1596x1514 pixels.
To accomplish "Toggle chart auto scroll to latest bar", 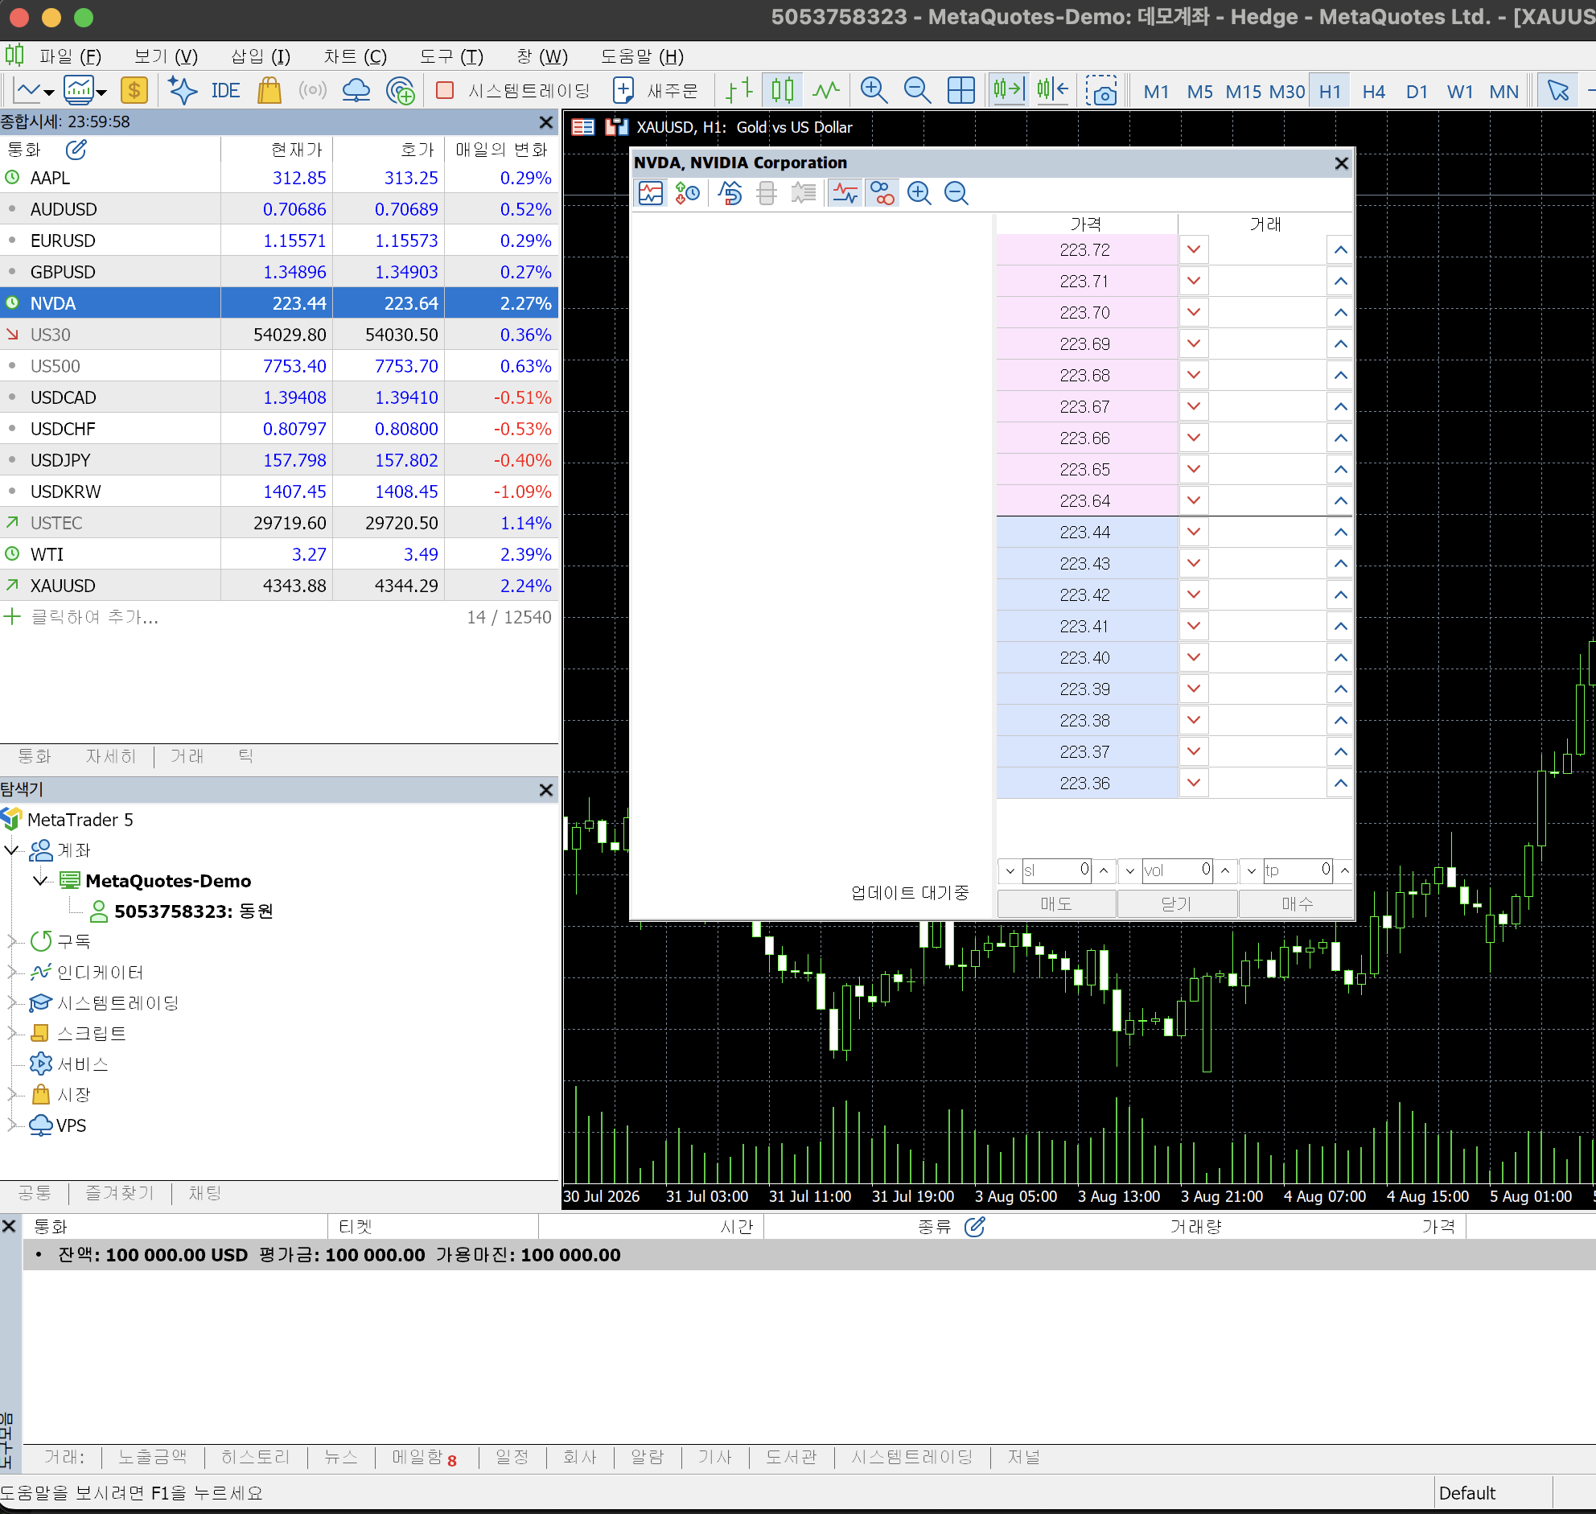I will click(x=1009, y=90).
